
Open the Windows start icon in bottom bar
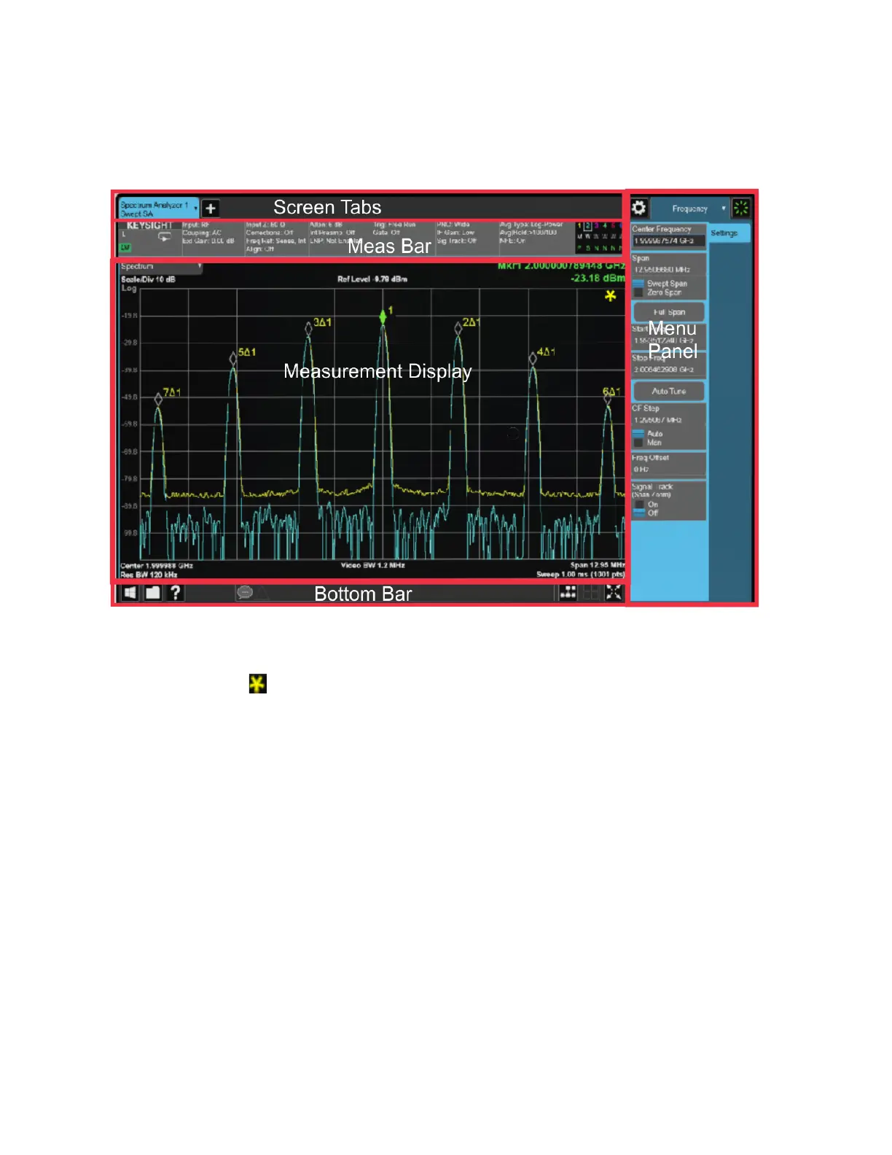(130, 593)
